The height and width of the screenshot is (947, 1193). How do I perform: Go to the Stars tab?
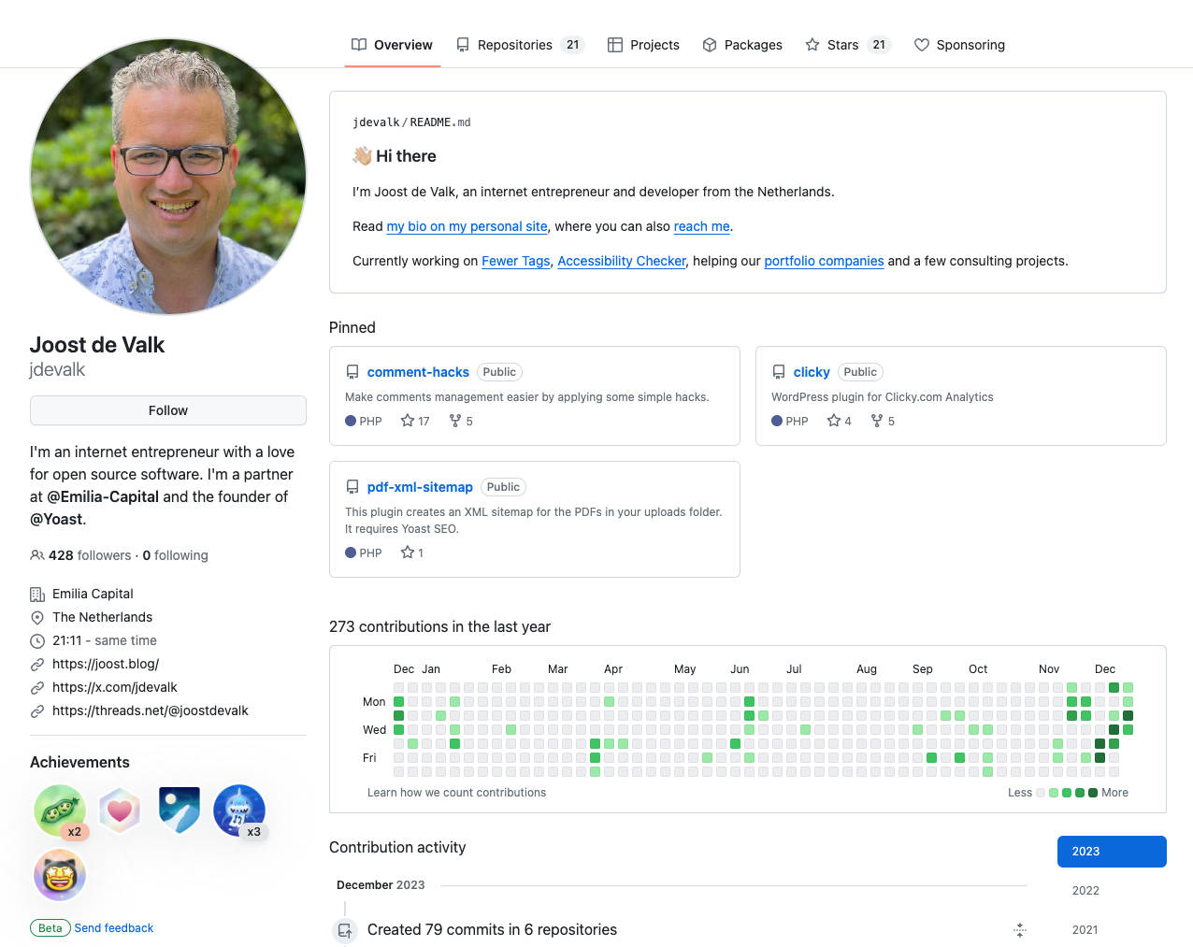(x=848, y=45)
